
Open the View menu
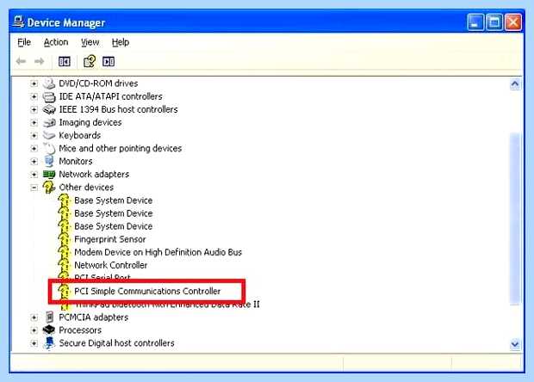(x=90, y=42)
